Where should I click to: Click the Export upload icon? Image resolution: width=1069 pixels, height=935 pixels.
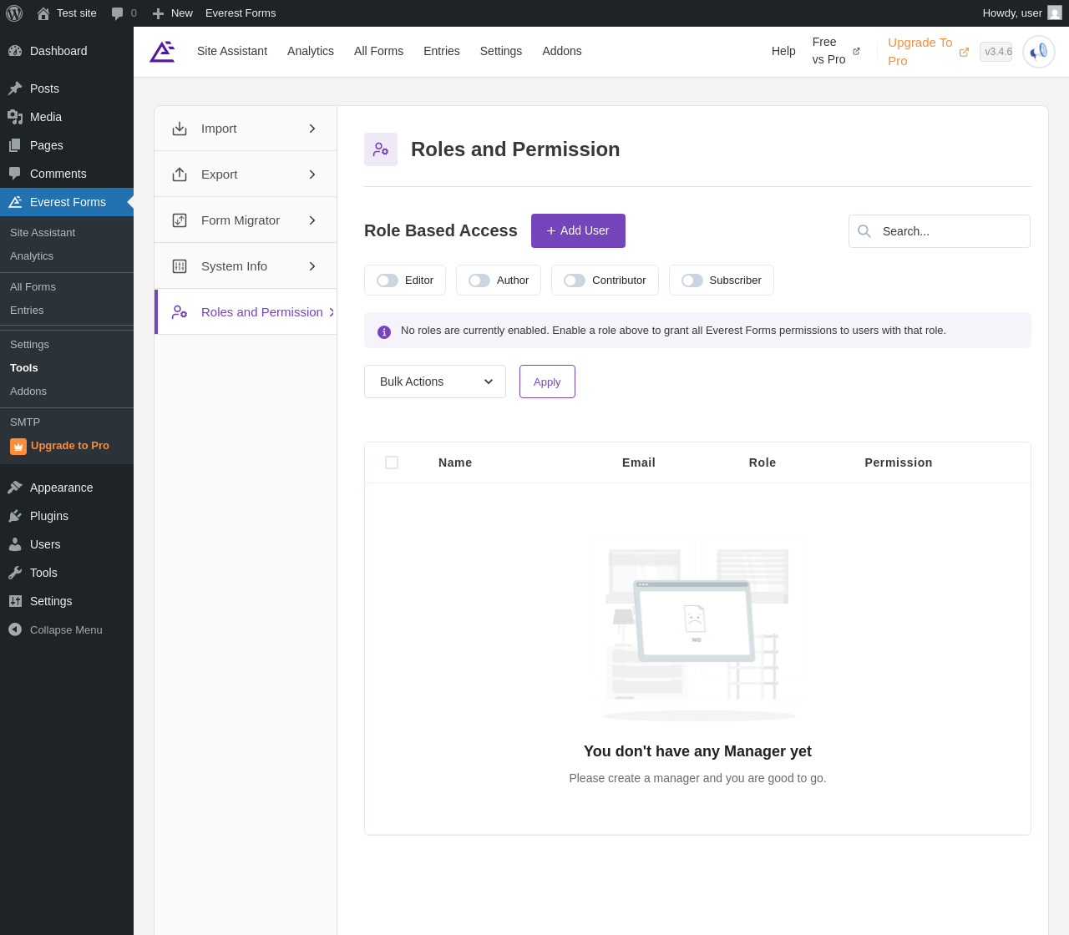180,174
